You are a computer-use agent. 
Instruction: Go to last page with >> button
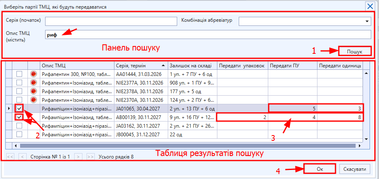tap(90, 156)
